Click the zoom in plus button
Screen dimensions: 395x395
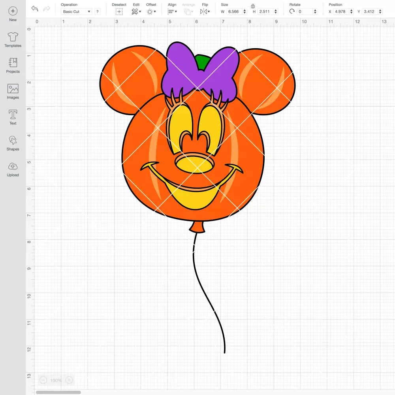click(x=69, y=380)
